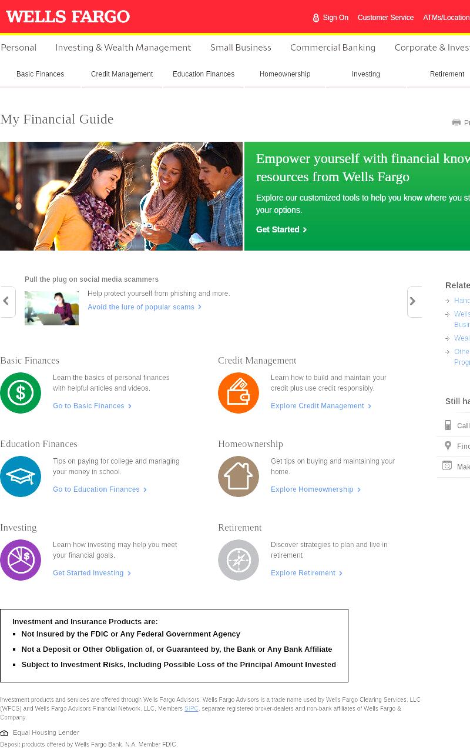
Task: Click the printer icon
Action: (x=456, y=122)
